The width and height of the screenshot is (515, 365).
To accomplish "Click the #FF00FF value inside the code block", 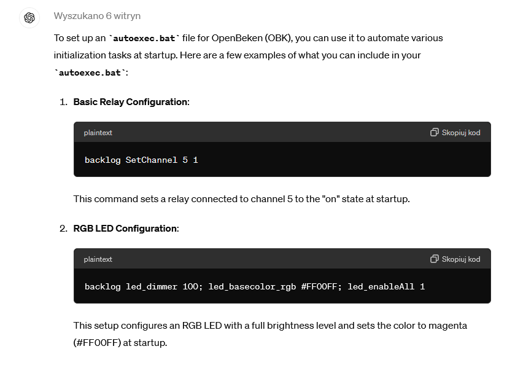I will pos(319,287).
